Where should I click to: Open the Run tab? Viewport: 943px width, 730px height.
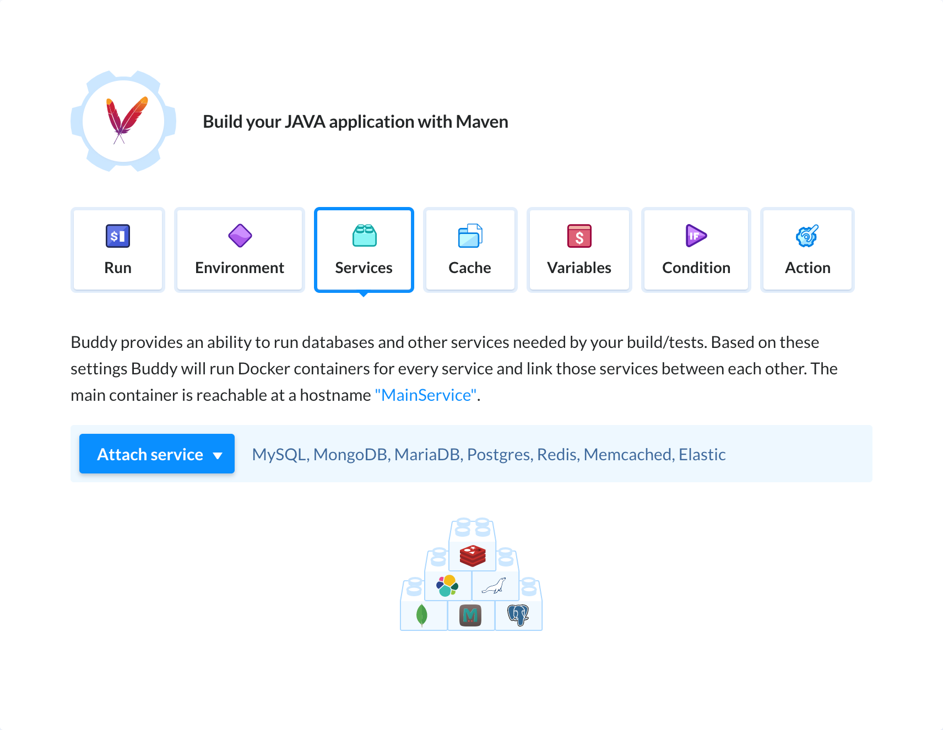point(118,250)
